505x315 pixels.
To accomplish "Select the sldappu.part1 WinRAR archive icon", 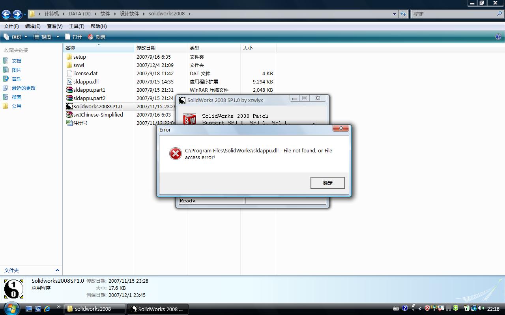I will pos(69,90).
